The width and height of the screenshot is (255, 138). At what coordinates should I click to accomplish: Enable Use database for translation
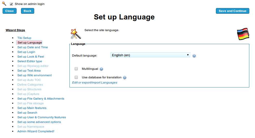point(76,77)
